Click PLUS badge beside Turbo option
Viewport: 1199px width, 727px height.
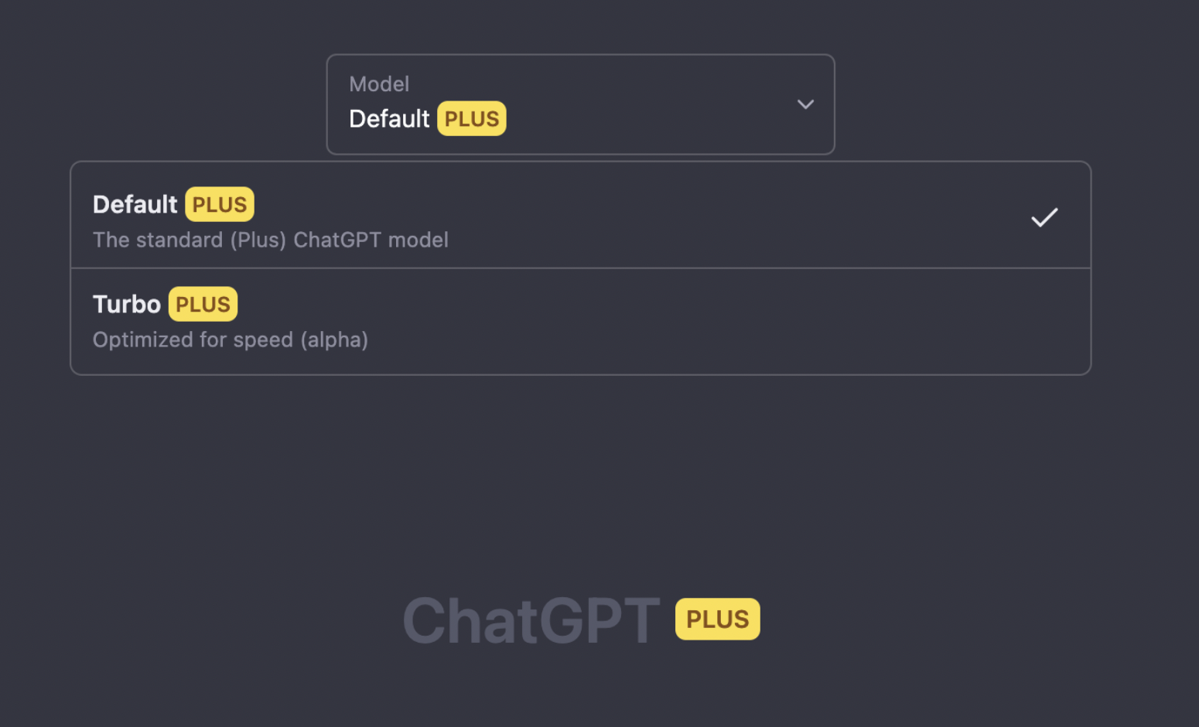(203, 305)
